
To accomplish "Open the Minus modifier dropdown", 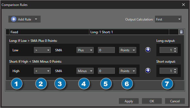I will 85,71.
